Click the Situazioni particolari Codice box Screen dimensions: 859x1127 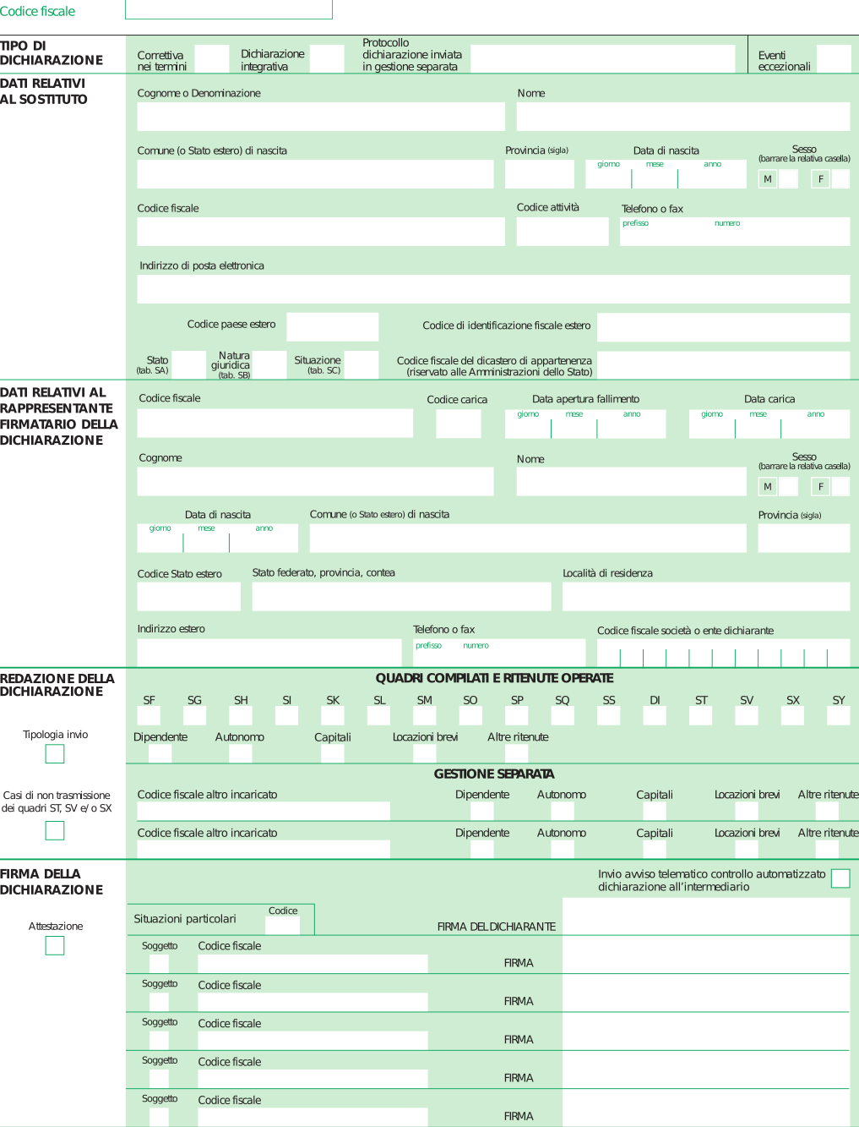(283, 925)
